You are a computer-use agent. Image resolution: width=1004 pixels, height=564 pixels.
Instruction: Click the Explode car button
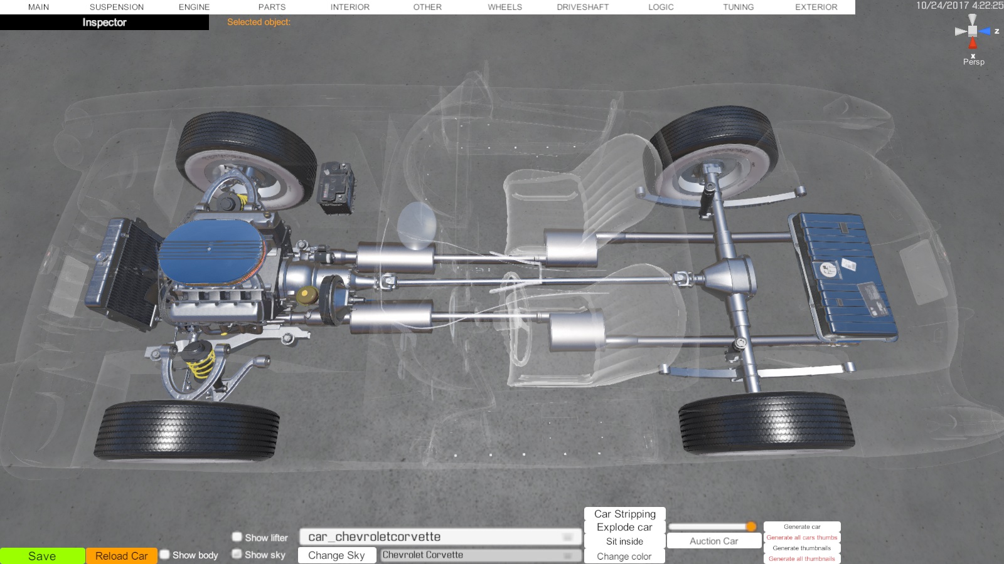click(x=624, y=528)
